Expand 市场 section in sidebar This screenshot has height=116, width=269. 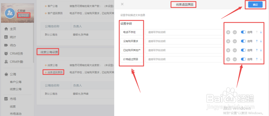pyautogui.click(x=13, y=99)
